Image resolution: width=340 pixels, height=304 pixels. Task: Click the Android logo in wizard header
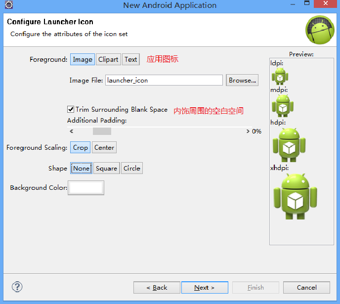[x=320, y=30]
